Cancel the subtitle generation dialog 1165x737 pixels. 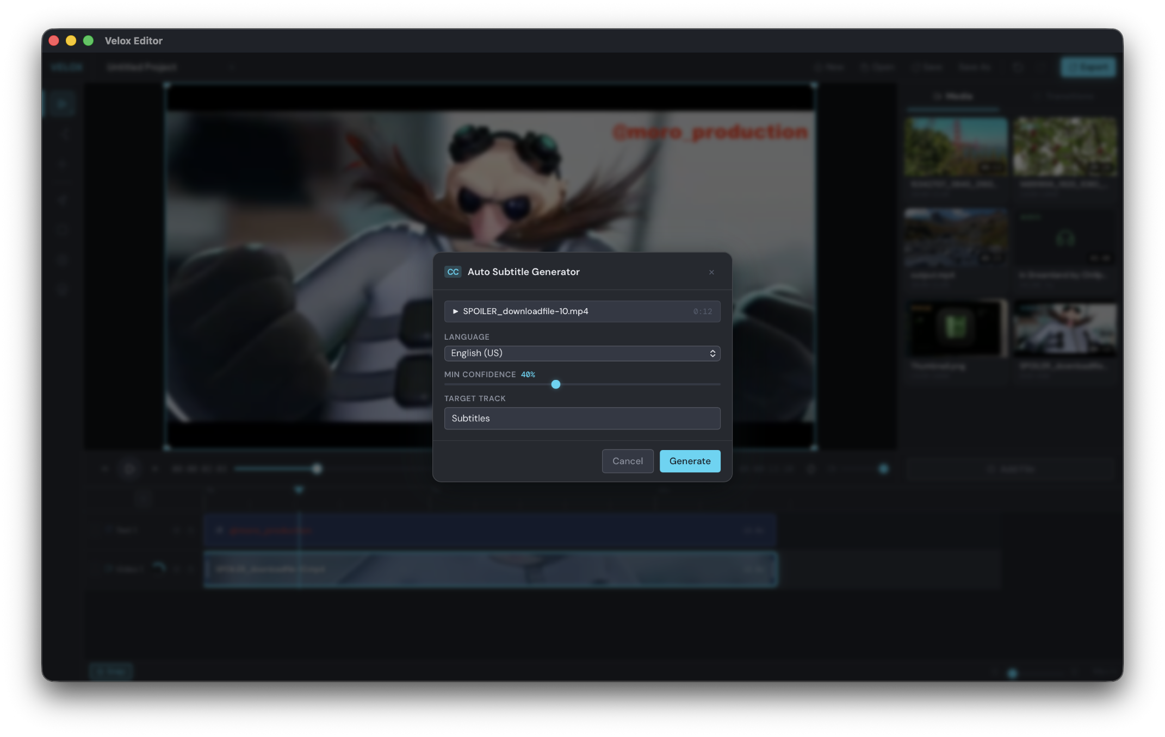tap(628, 461)
